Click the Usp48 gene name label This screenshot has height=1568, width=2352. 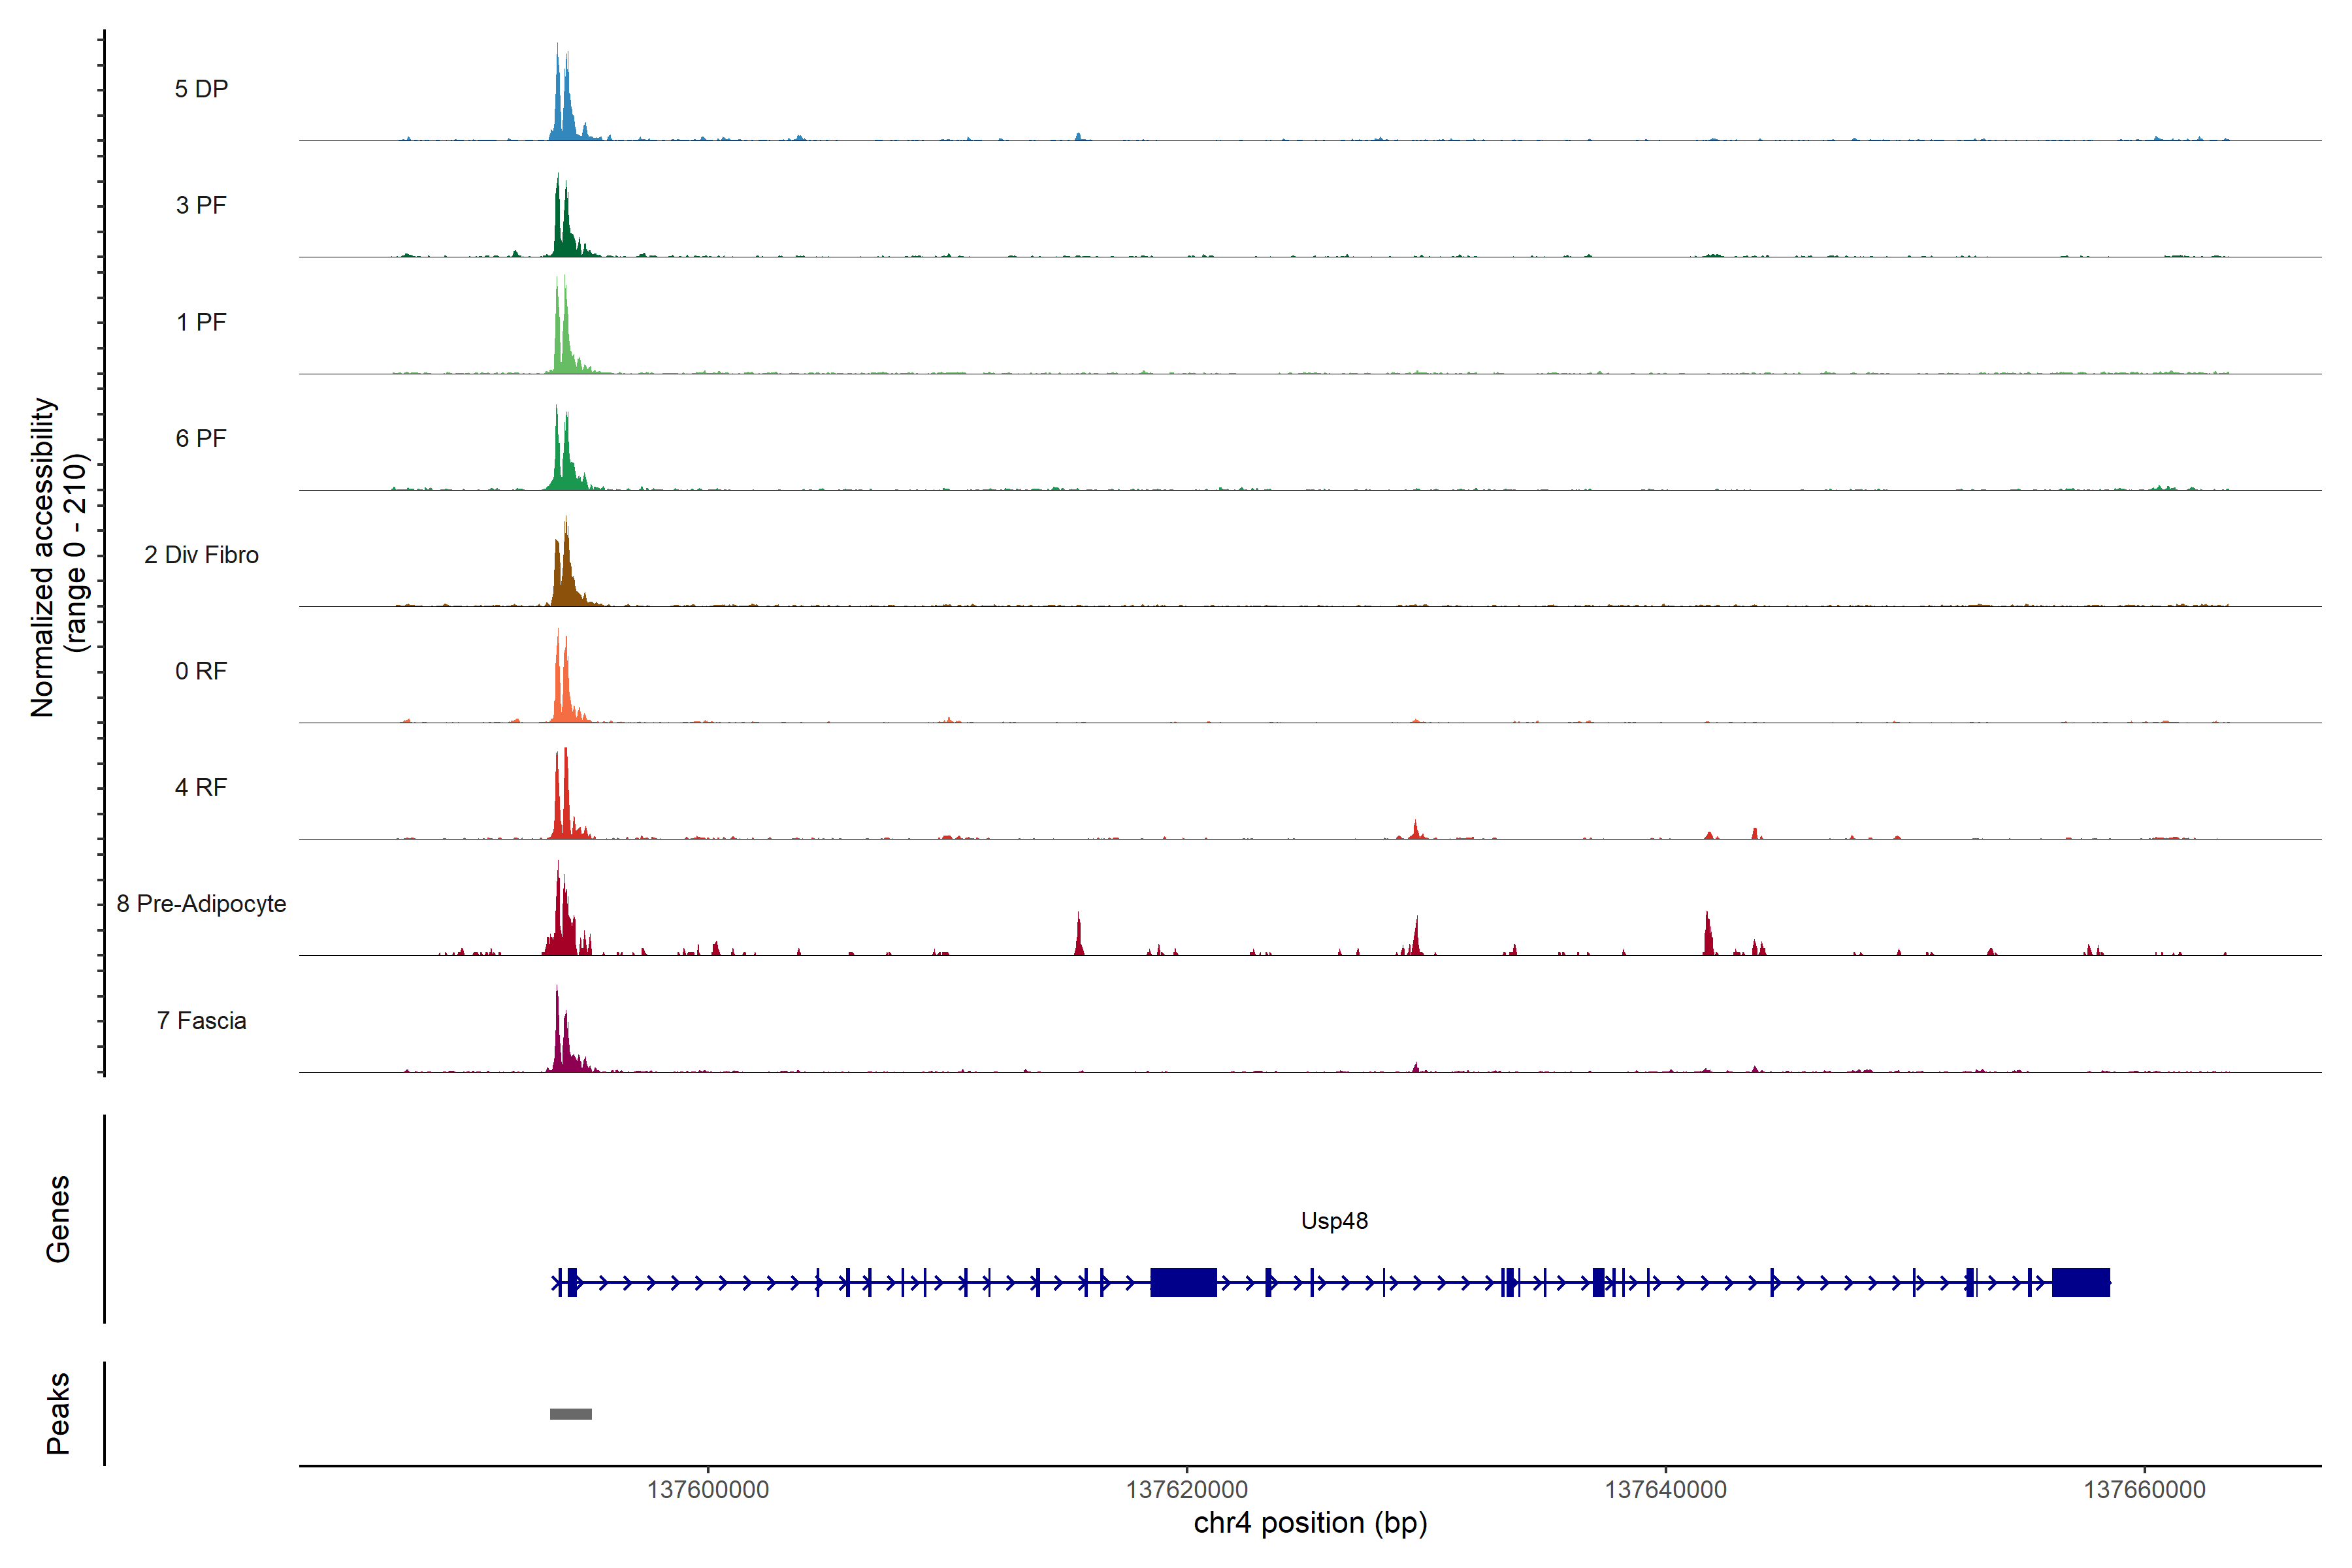[x=1334, y=1221]
